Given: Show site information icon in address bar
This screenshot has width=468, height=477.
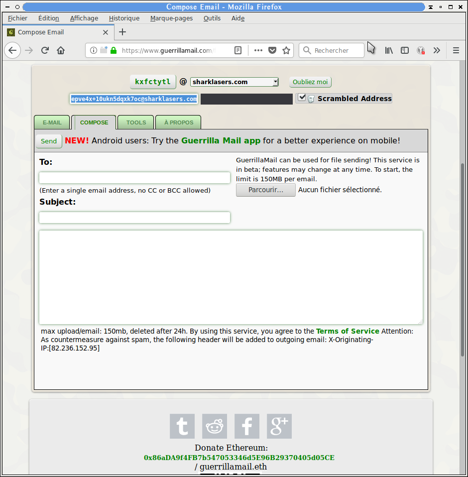Looking at the screenshot, I should [94, 50].
